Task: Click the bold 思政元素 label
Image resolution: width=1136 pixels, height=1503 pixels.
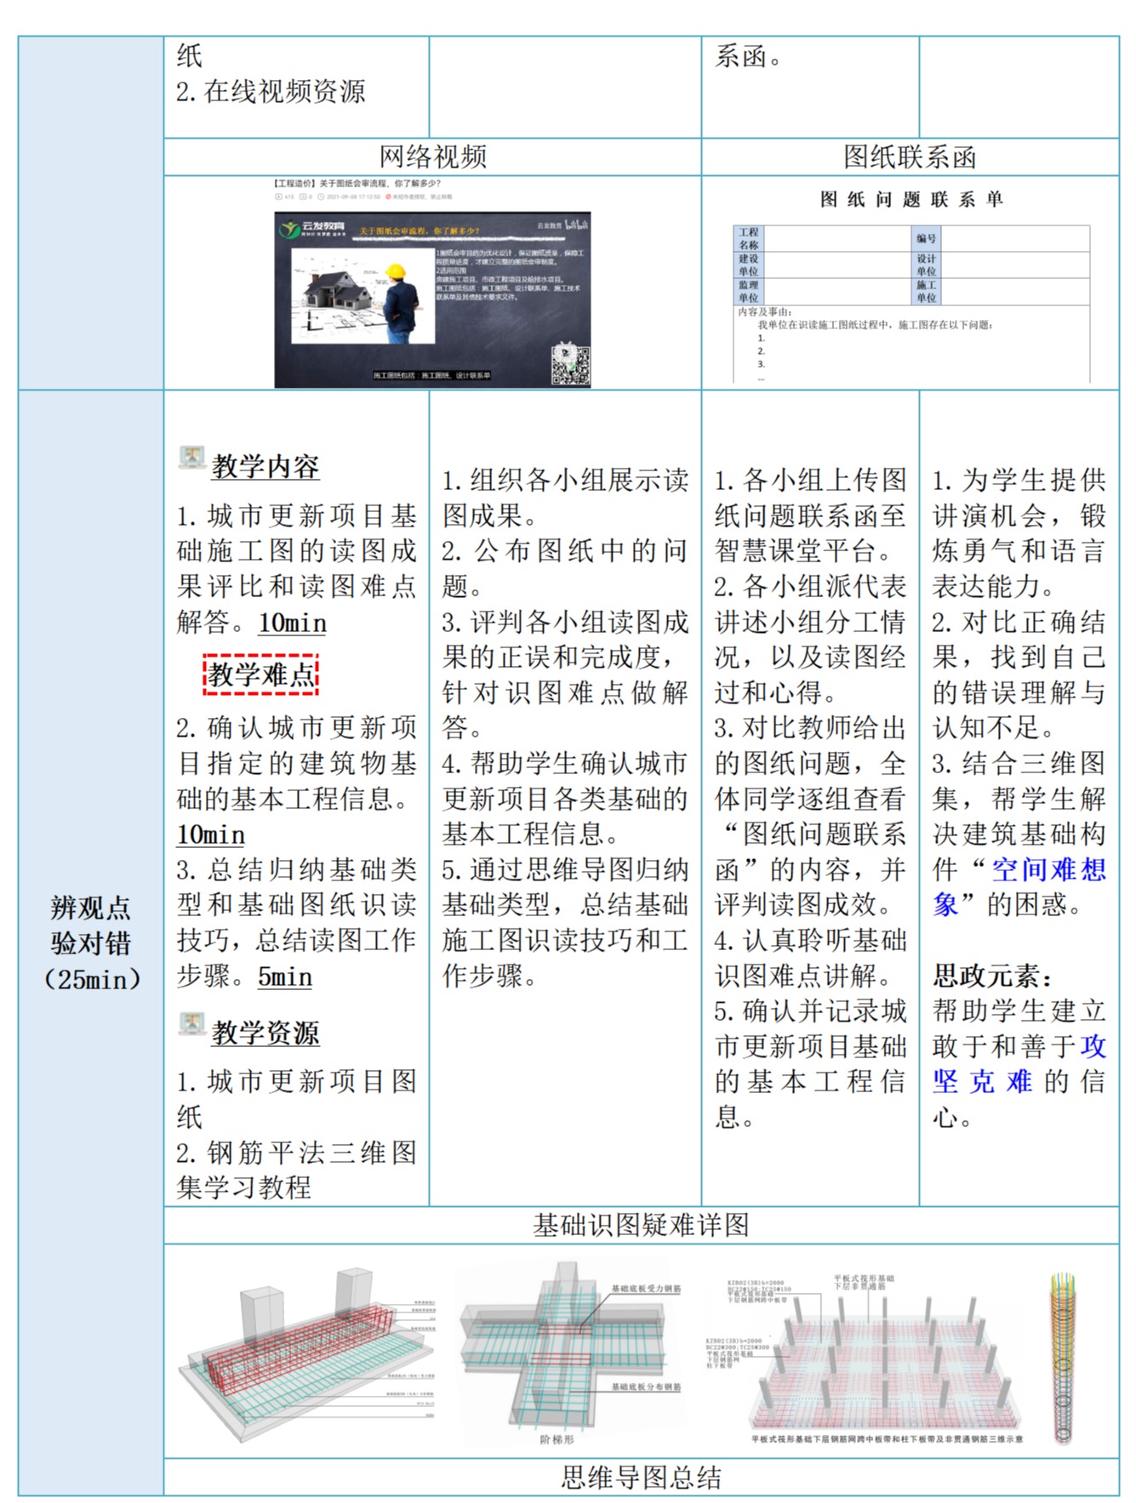Action: tap(992, 975)
